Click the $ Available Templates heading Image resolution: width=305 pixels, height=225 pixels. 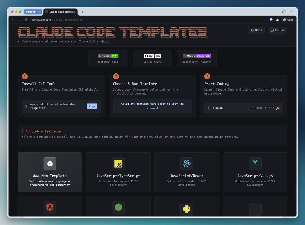pyautogui.click(x=42, y=131)
